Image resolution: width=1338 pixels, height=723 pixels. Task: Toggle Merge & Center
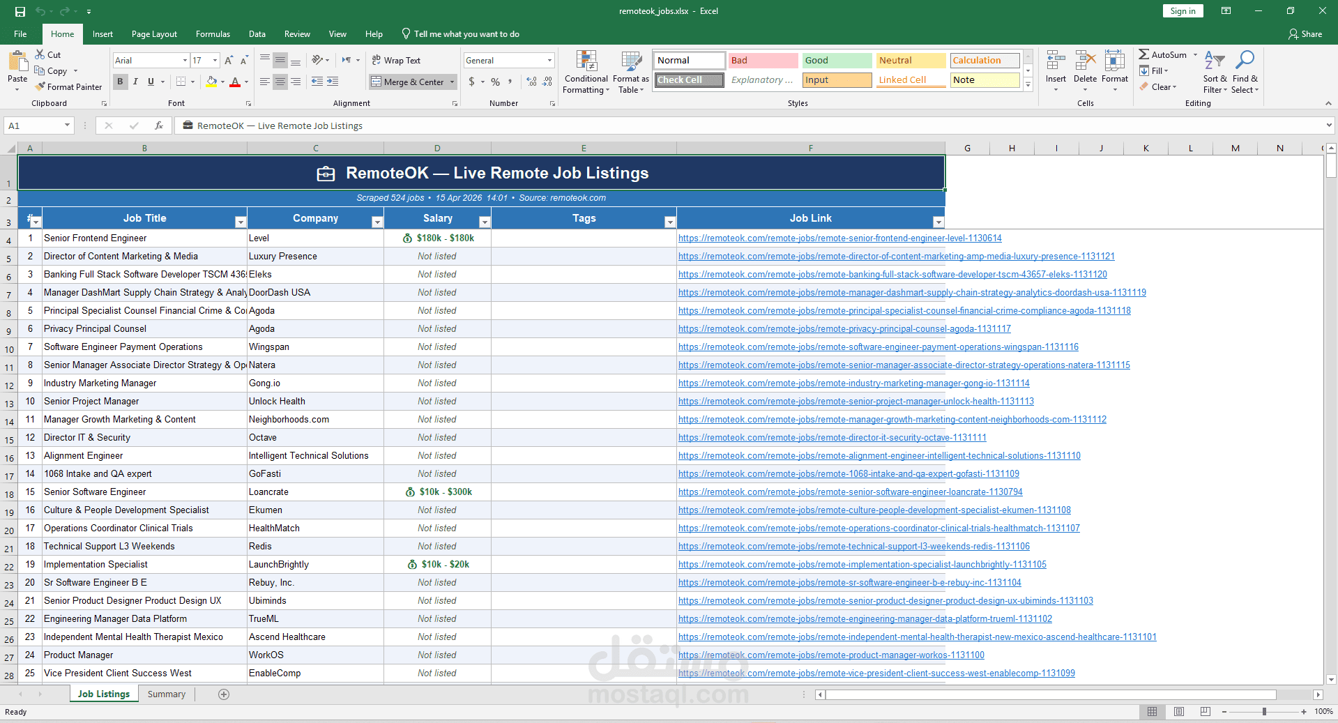408,82
